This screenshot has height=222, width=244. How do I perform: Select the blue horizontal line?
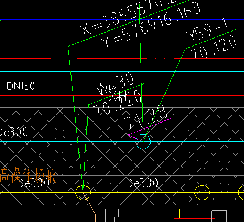coord(122,19)
